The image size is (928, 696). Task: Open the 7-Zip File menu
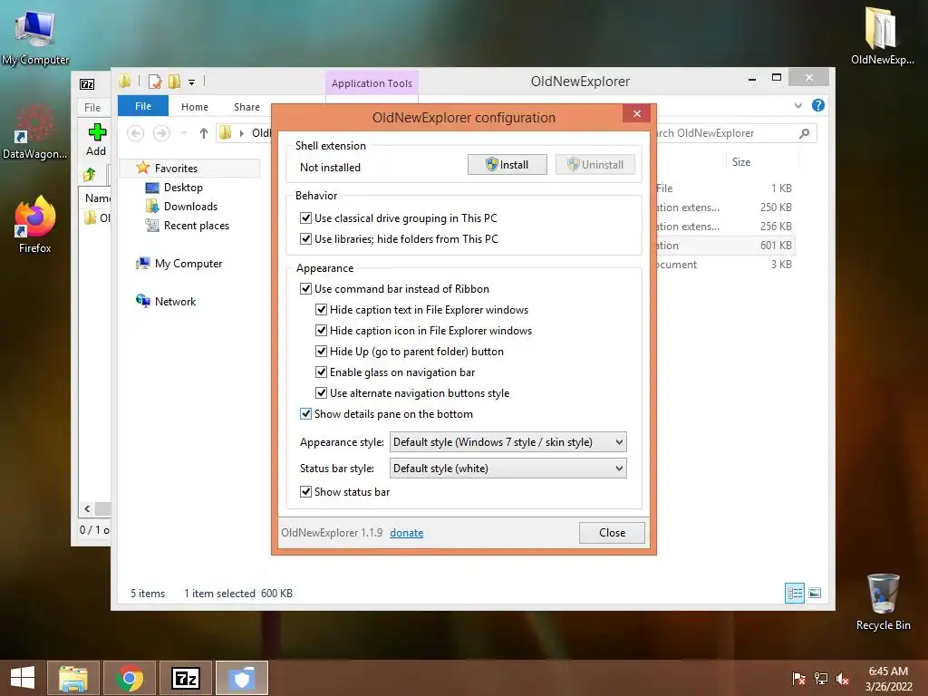[x=92, y=107]
